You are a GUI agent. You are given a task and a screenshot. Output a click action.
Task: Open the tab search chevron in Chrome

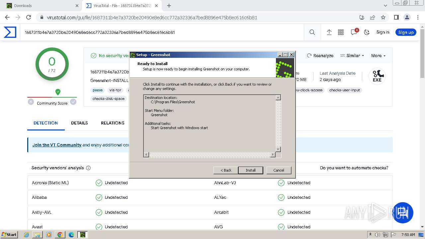coord(385,6)
